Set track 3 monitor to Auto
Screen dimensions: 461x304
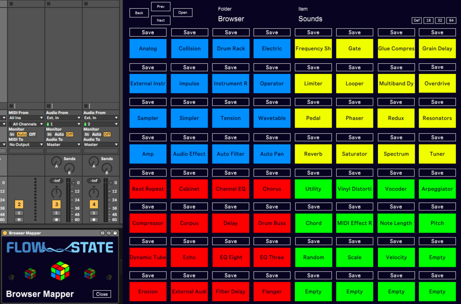tap(59, 134)
